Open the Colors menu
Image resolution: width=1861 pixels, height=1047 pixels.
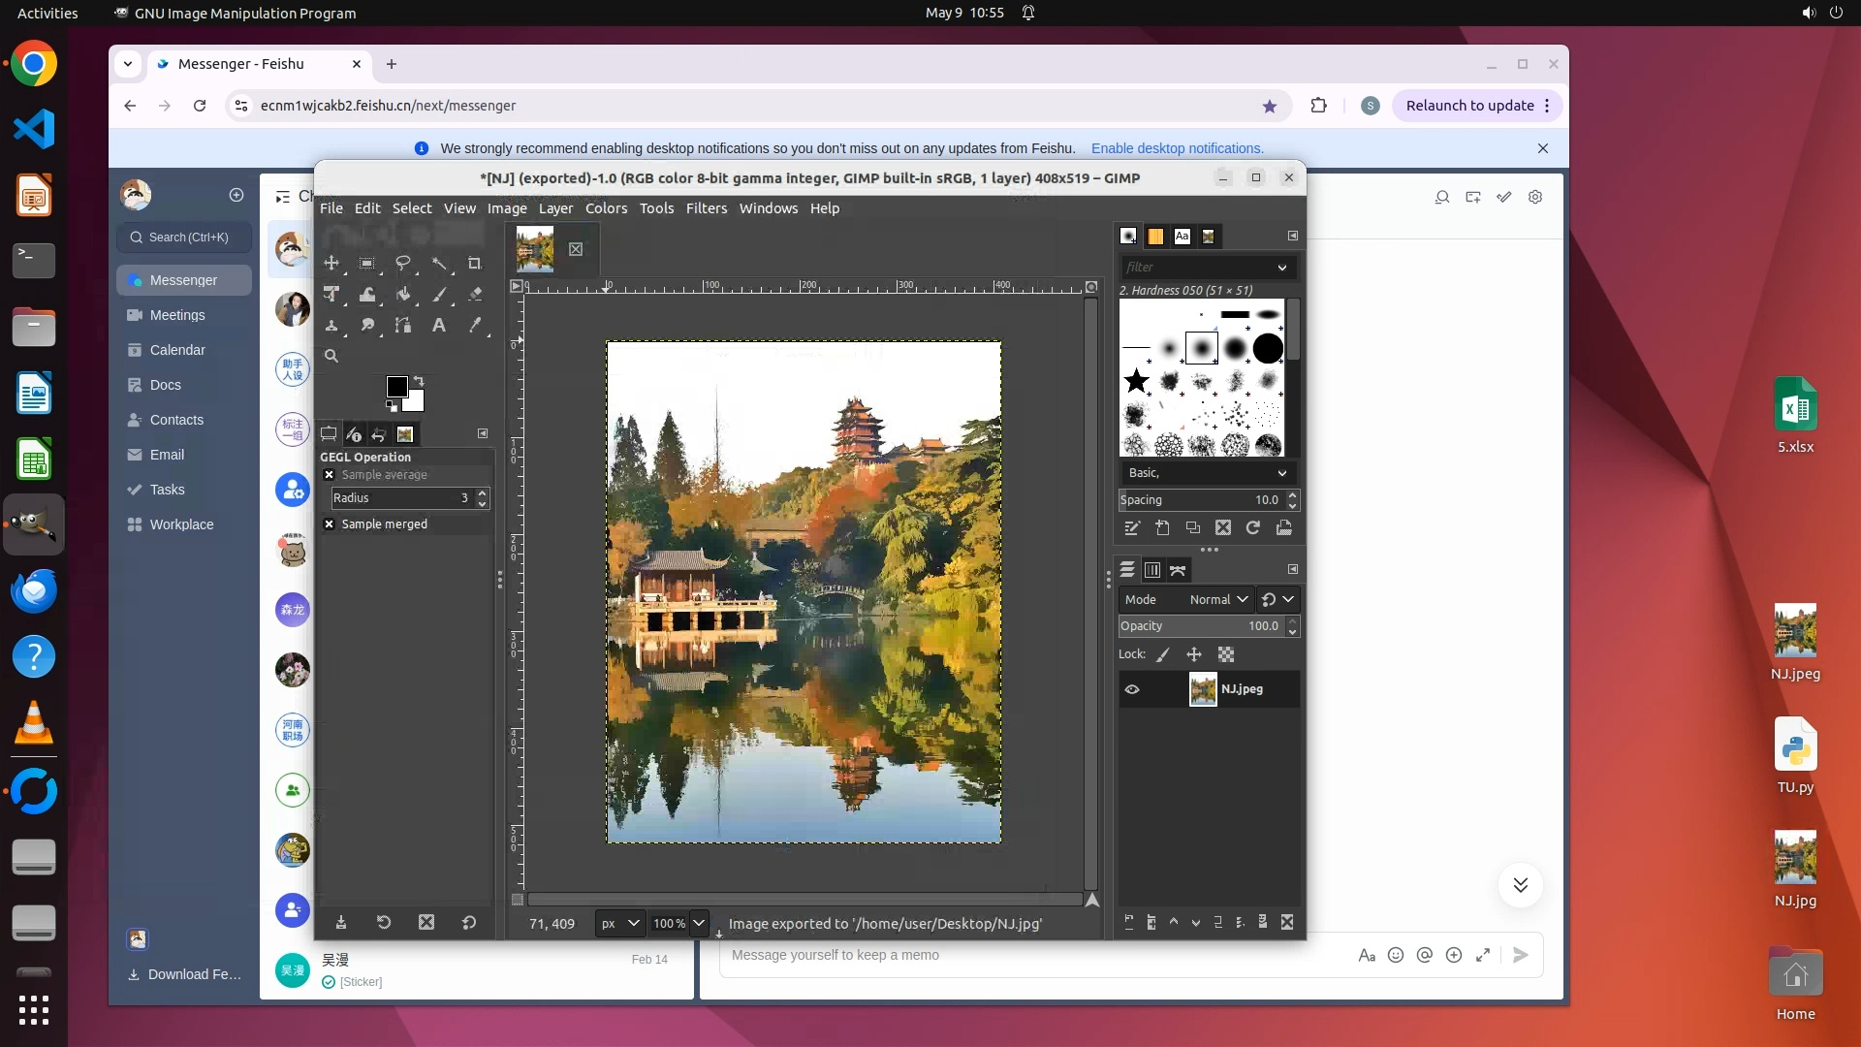point(606,208)
